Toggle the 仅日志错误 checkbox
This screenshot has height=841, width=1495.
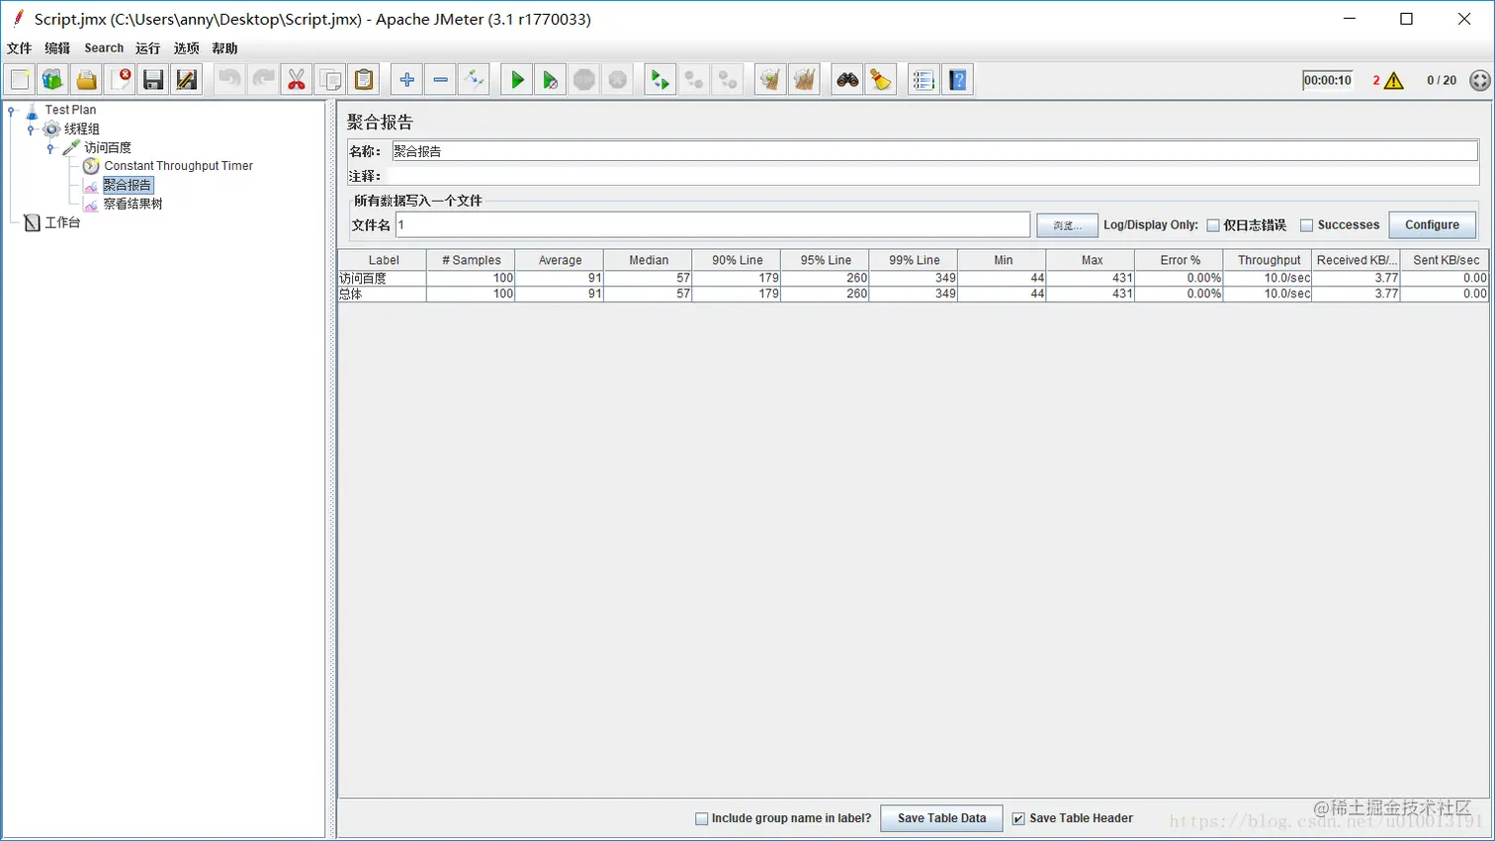pos(1213,225)
